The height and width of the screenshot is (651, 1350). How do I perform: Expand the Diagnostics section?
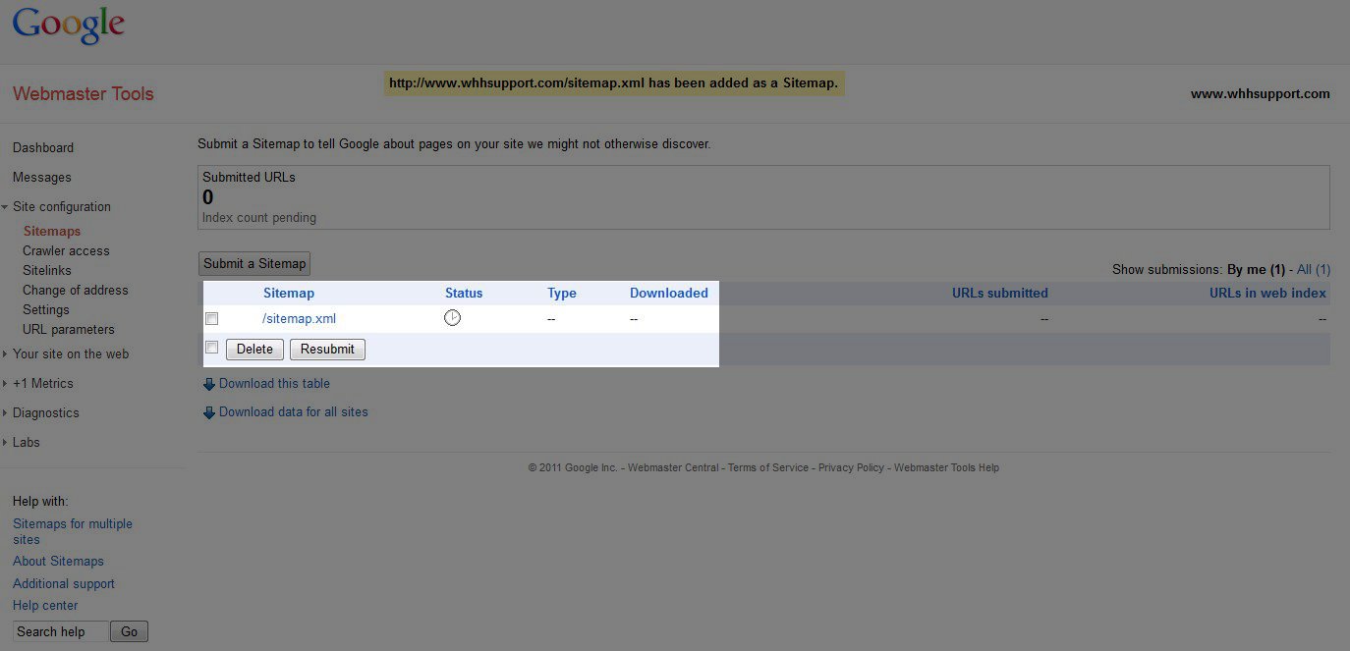point(6,413)
